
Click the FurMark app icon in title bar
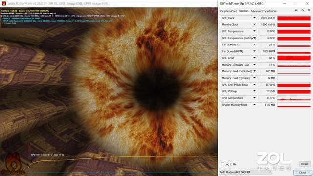(x=3, y=3)
